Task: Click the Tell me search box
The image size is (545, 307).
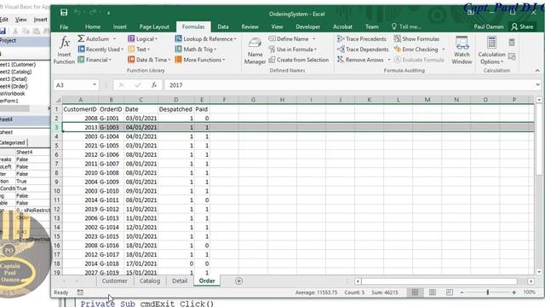Action: click(x=406, y=26)
